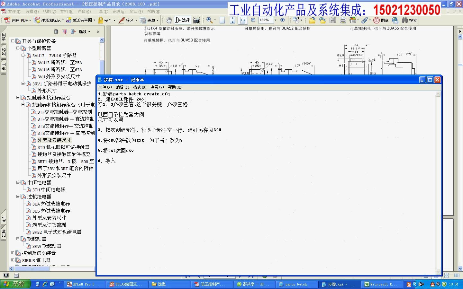This screenshot has height=289, width=463.
Task: Click Notepad vertical scrollbar down arrow
Action: (438, 272)
